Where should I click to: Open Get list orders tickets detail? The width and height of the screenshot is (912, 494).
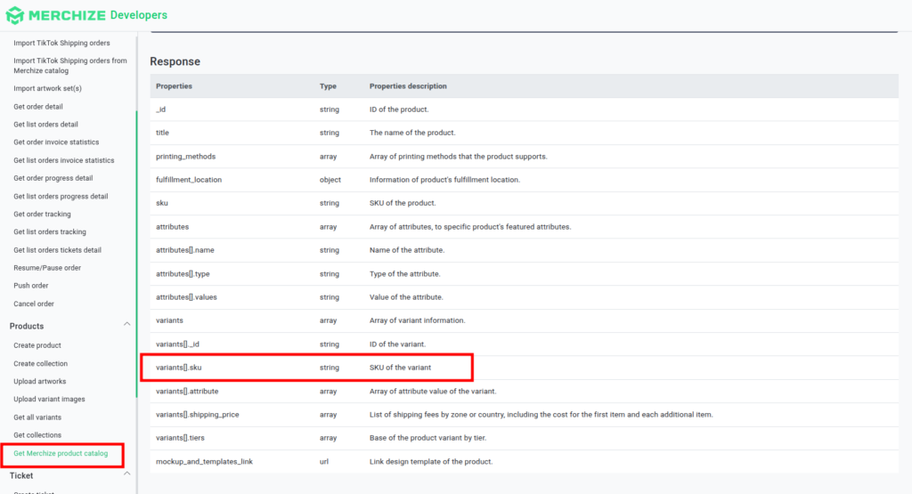(58, 250)
